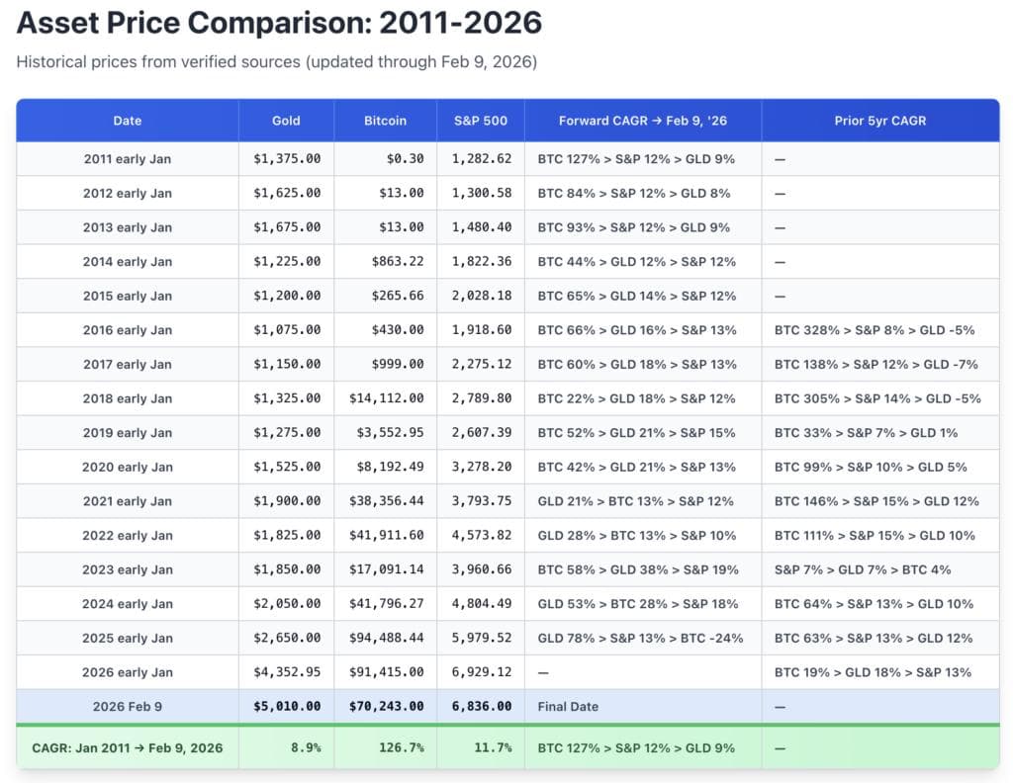Screen dimensions: 1013x783
Task: Click the Asset Price Comparison title
Action: tap(279, 24)
